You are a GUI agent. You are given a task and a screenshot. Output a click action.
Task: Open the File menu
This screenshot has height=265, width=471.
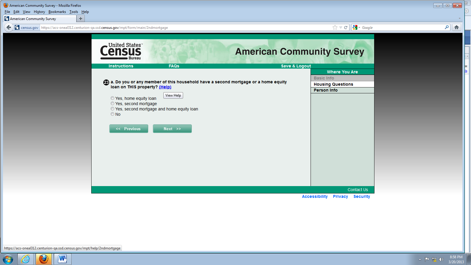(7, 12)
